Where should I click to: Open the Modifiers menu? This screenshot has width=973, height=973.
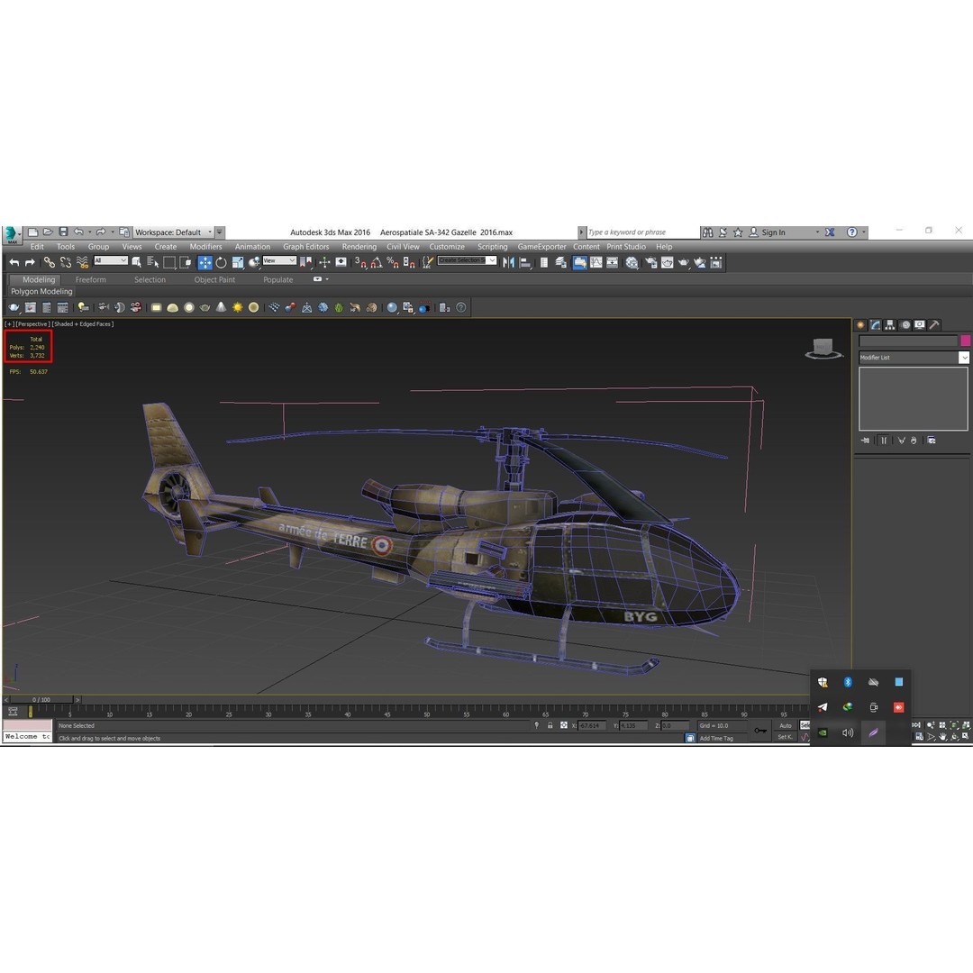[x=205, y=247]
